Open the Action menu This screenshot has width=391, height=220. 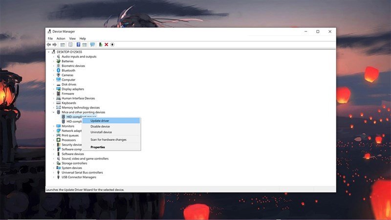click(x=61, y=39)
